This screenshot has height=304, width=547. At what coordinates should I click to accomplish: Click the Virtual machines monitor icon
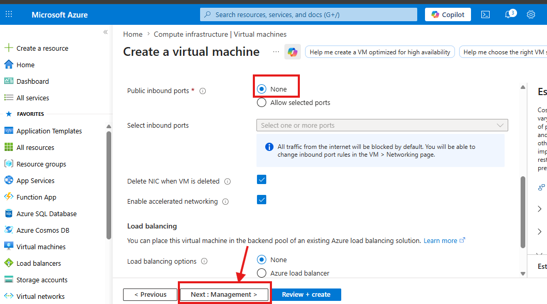point(9,247)
